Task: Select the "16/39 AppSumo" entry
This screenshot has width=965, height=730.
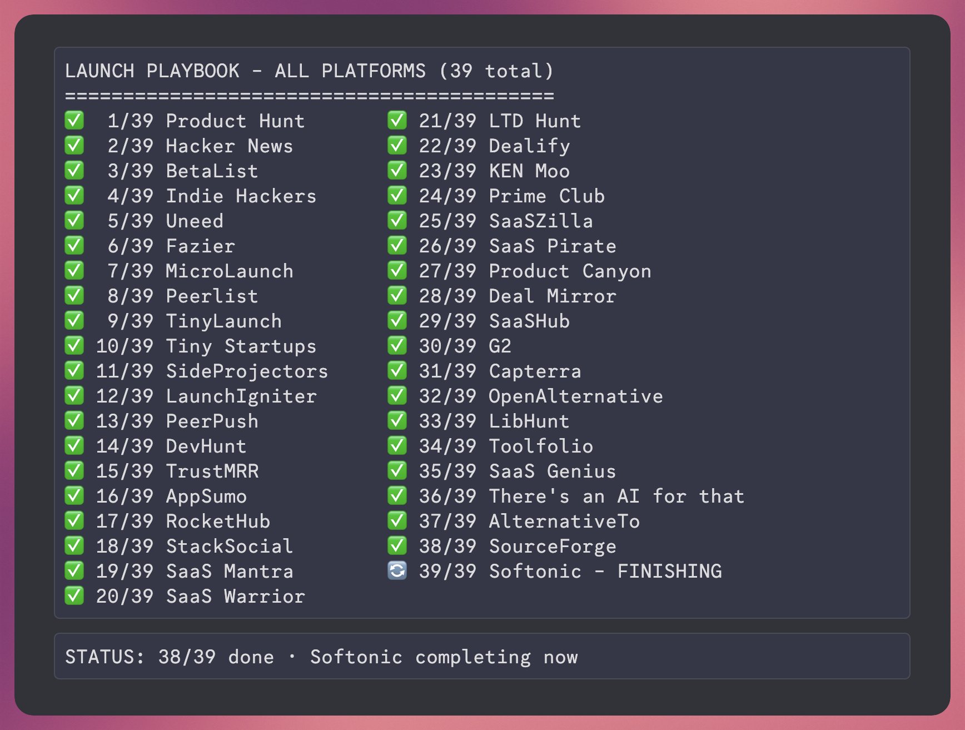Action: click(x=171, y=496)
